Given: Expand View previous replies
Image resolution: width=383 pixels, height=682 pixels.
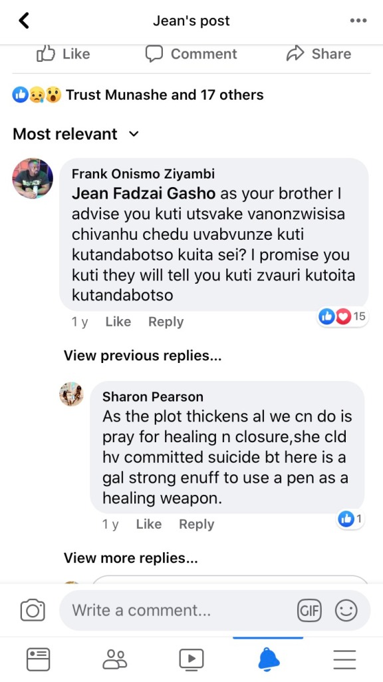Looking at the screenshot, I should [142, 356].
